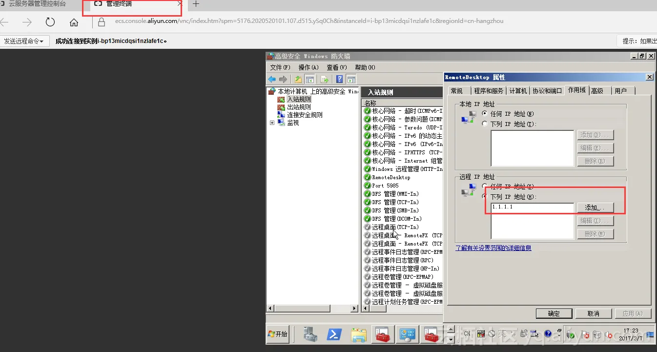
Task: Switch to the 高级 tab
Action: (x=597, y=91)
